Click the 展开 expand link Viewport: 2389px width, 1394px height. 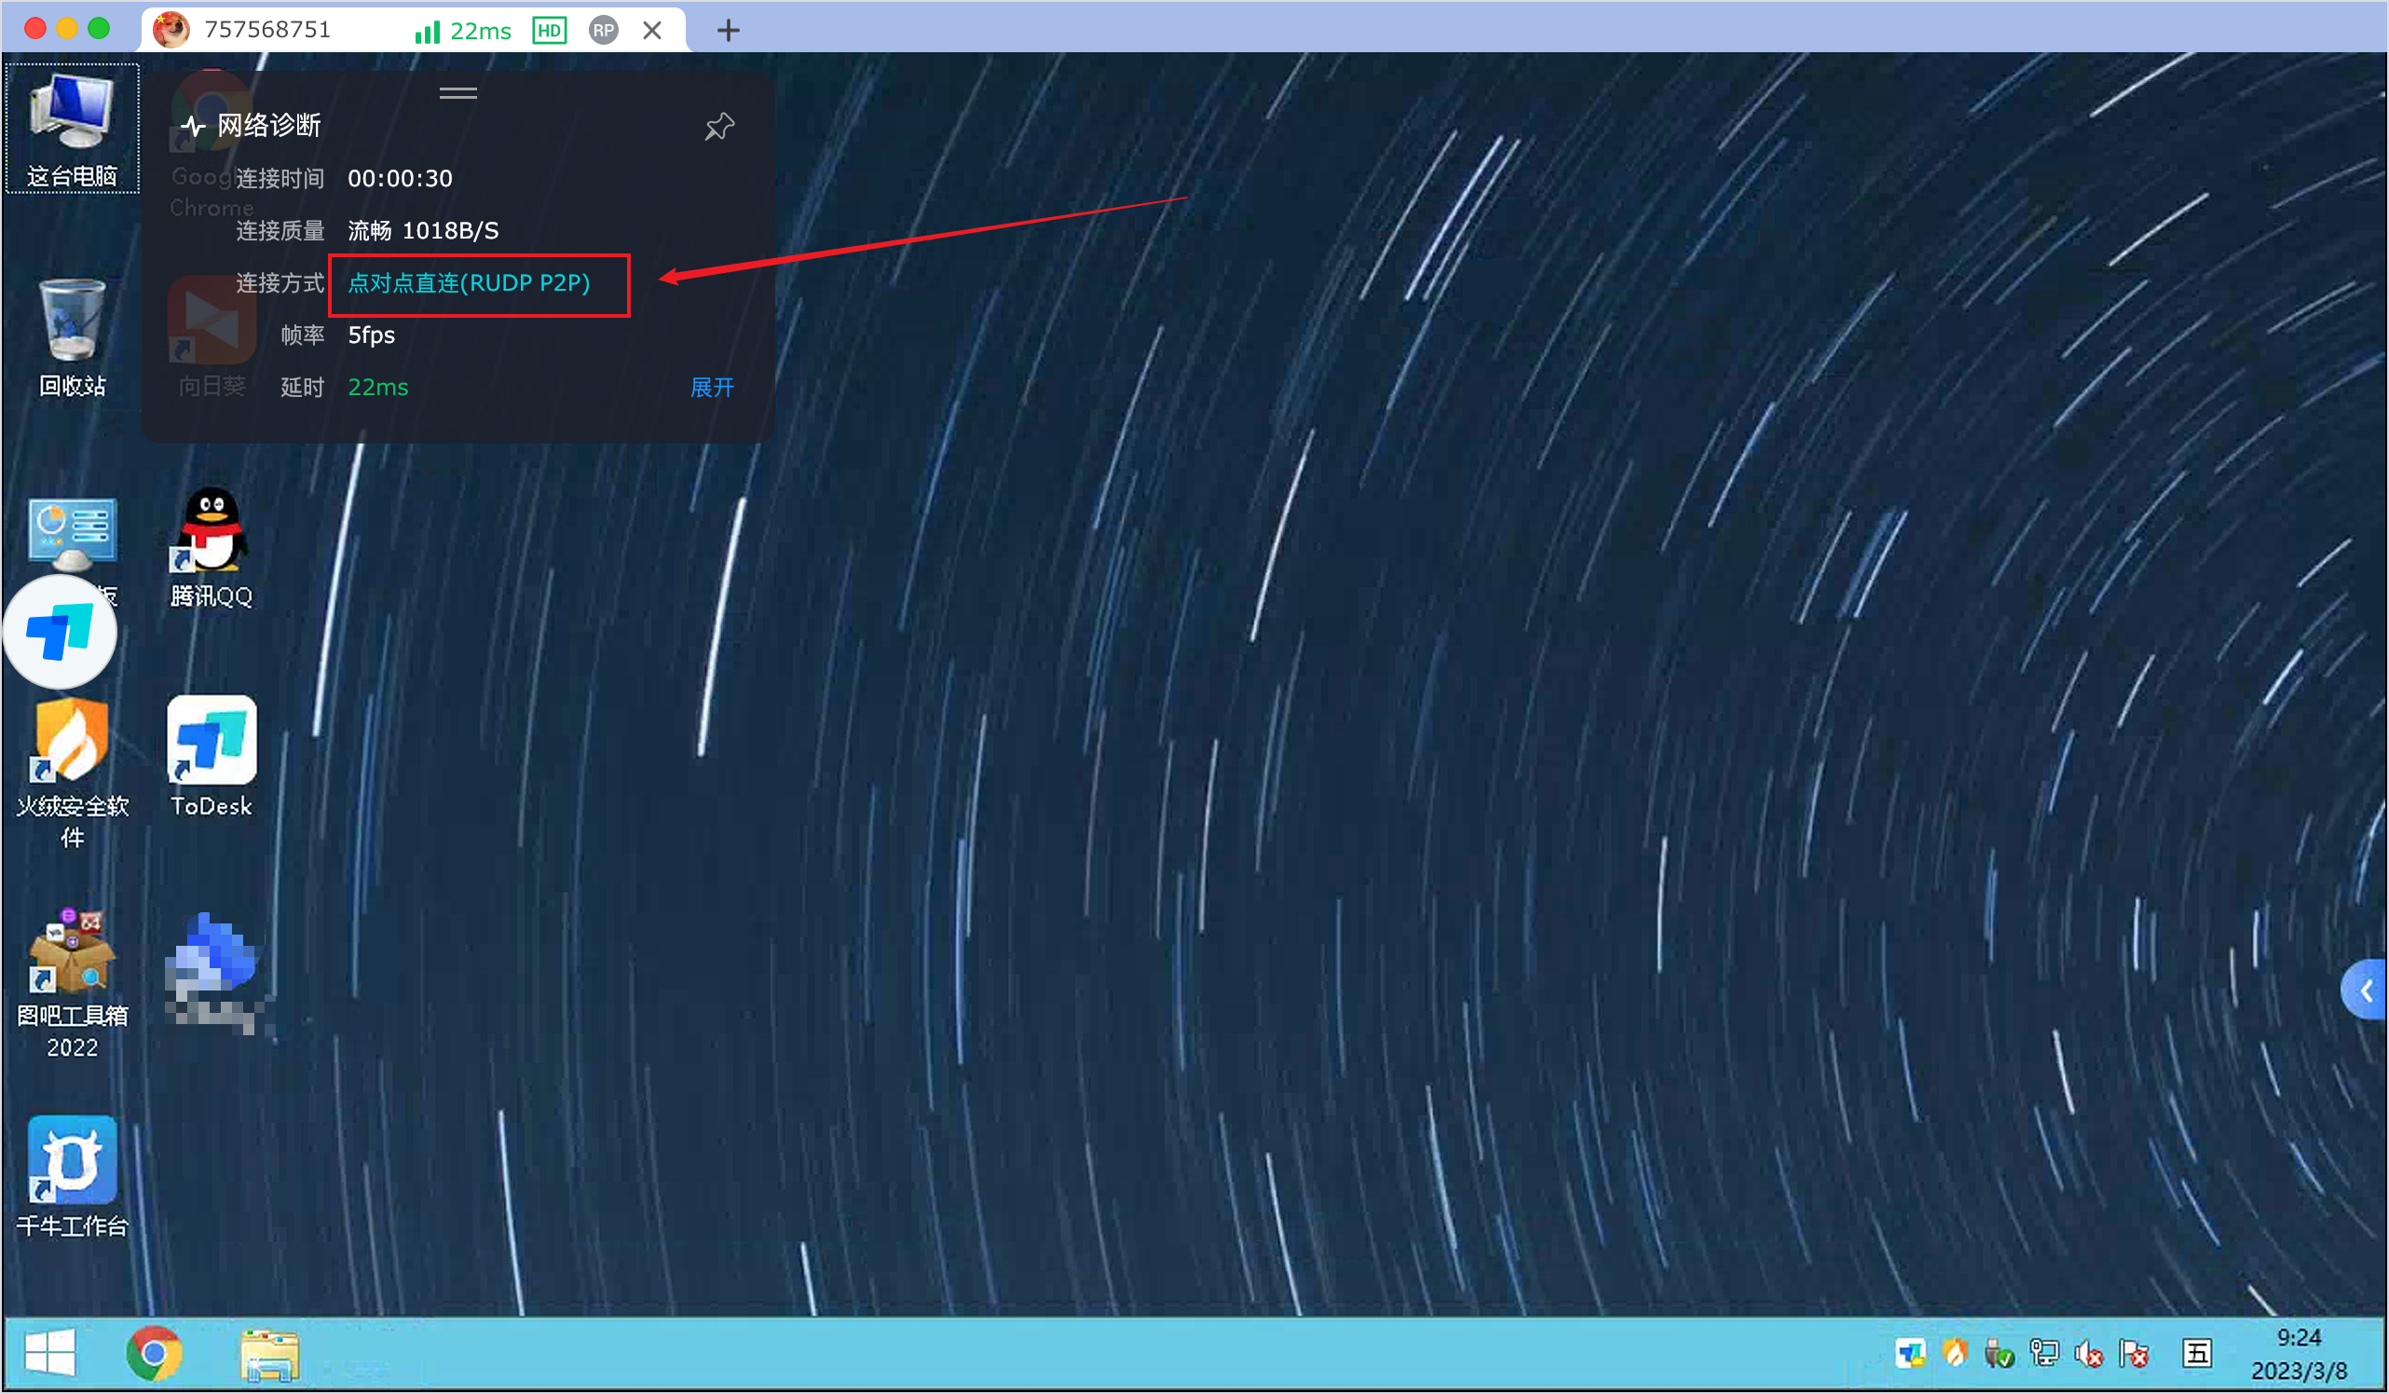pyautogui.click(x=711, y=387)
